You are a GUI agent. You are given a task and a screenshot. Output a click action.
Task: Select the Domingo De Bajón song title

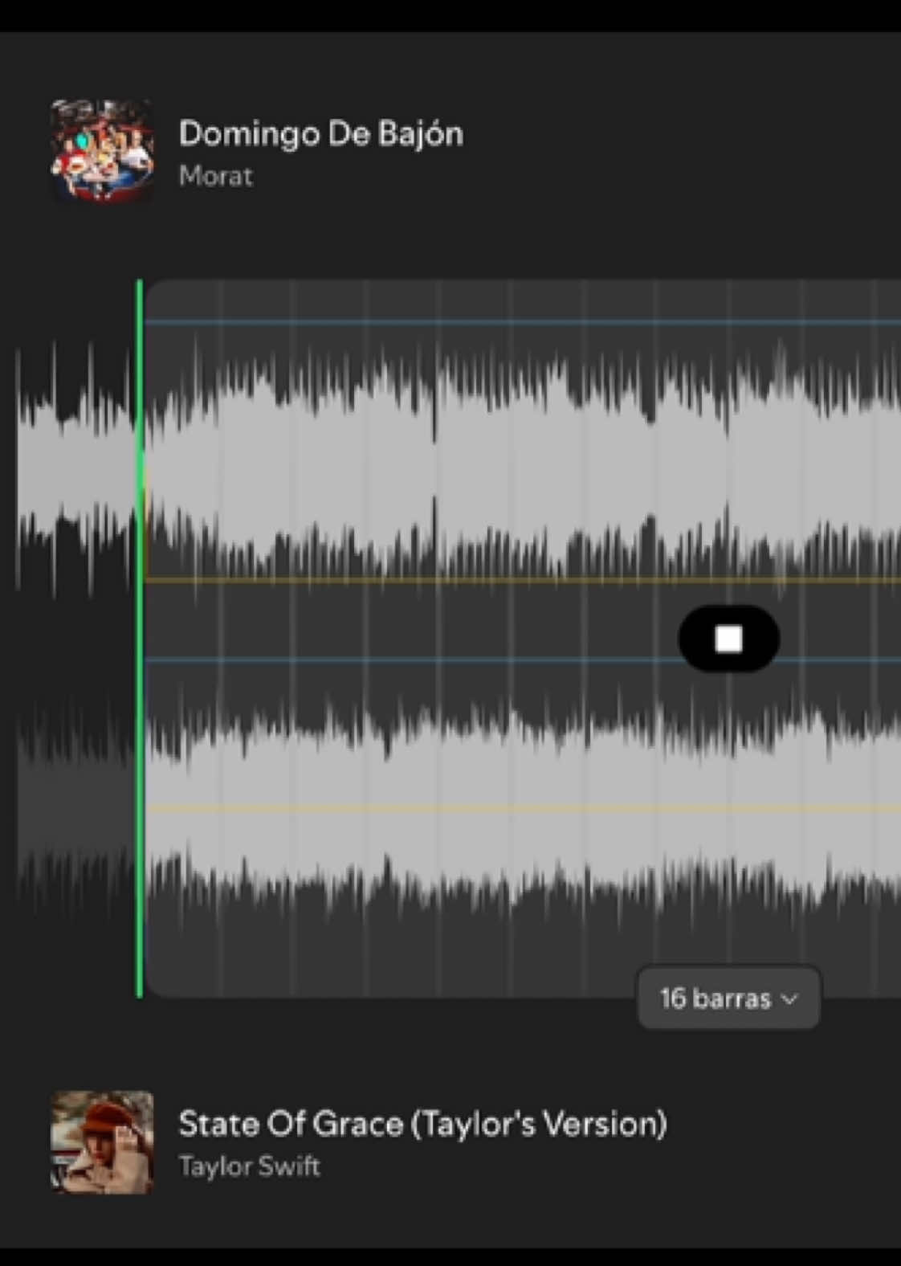(x=320, y=134)
